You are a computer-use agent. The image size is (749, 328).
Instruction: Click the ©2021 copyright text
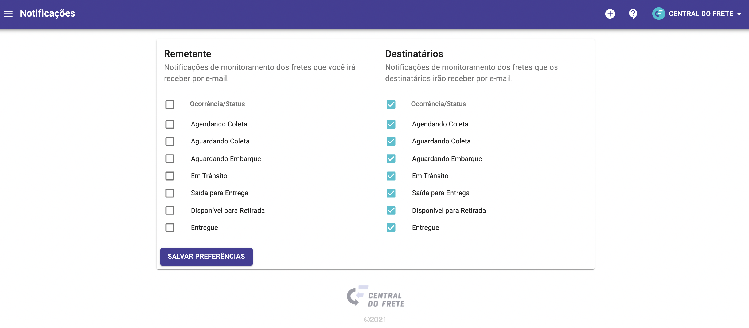tap(375, 319)
